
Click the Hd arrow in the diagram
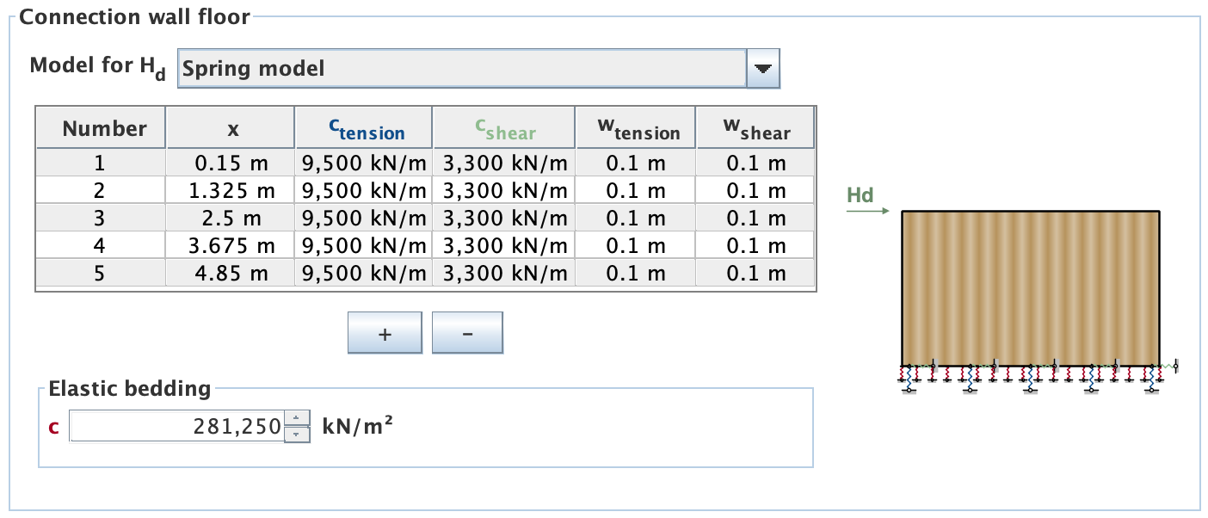pyautogui.click(x=860, y=208)
